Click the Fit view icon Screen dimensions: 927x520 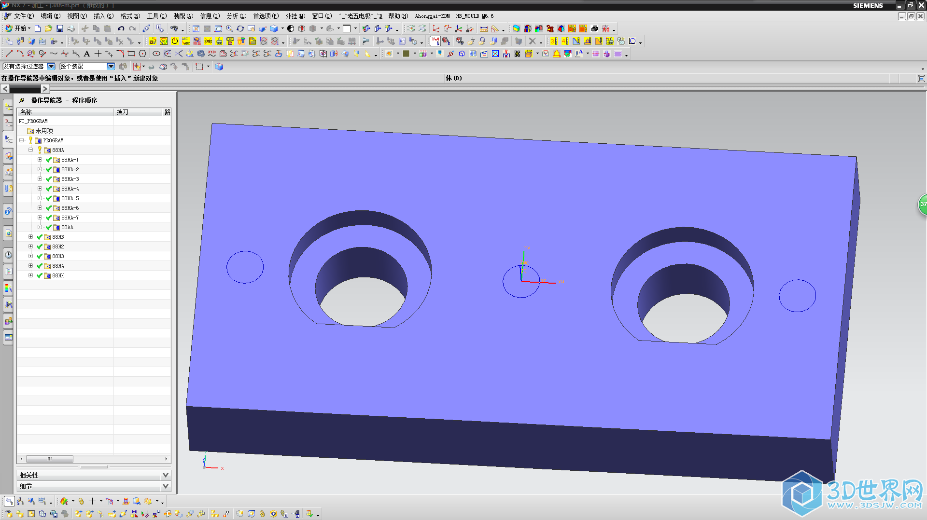[196, 28]
